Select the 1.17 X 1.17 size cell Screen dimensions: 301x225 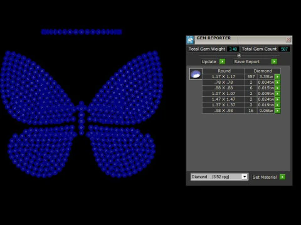223,77
